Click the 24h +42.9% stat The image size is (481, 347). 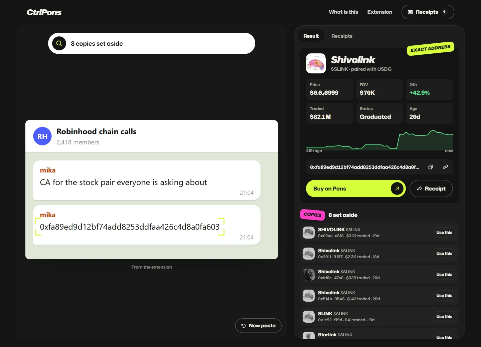(x=429, y=89)
